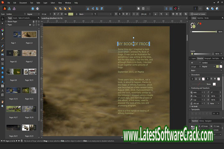
Task: Select the Triangle shape tool
Action: [2, 82]
